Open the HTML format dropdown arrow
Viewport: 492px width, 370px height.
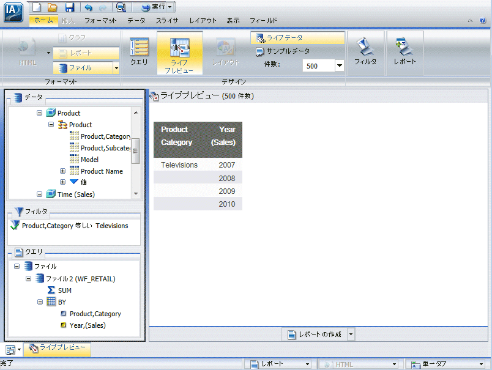[x=48, y=53]
